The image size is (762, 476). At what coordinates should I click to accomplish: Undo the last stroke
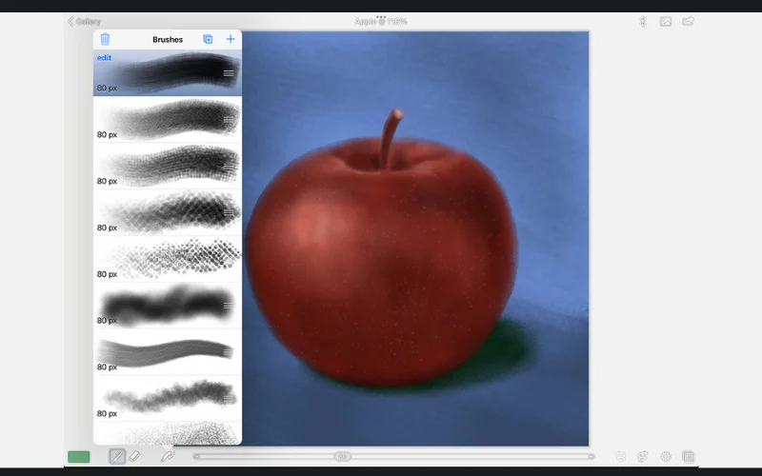tap(620, 457)
